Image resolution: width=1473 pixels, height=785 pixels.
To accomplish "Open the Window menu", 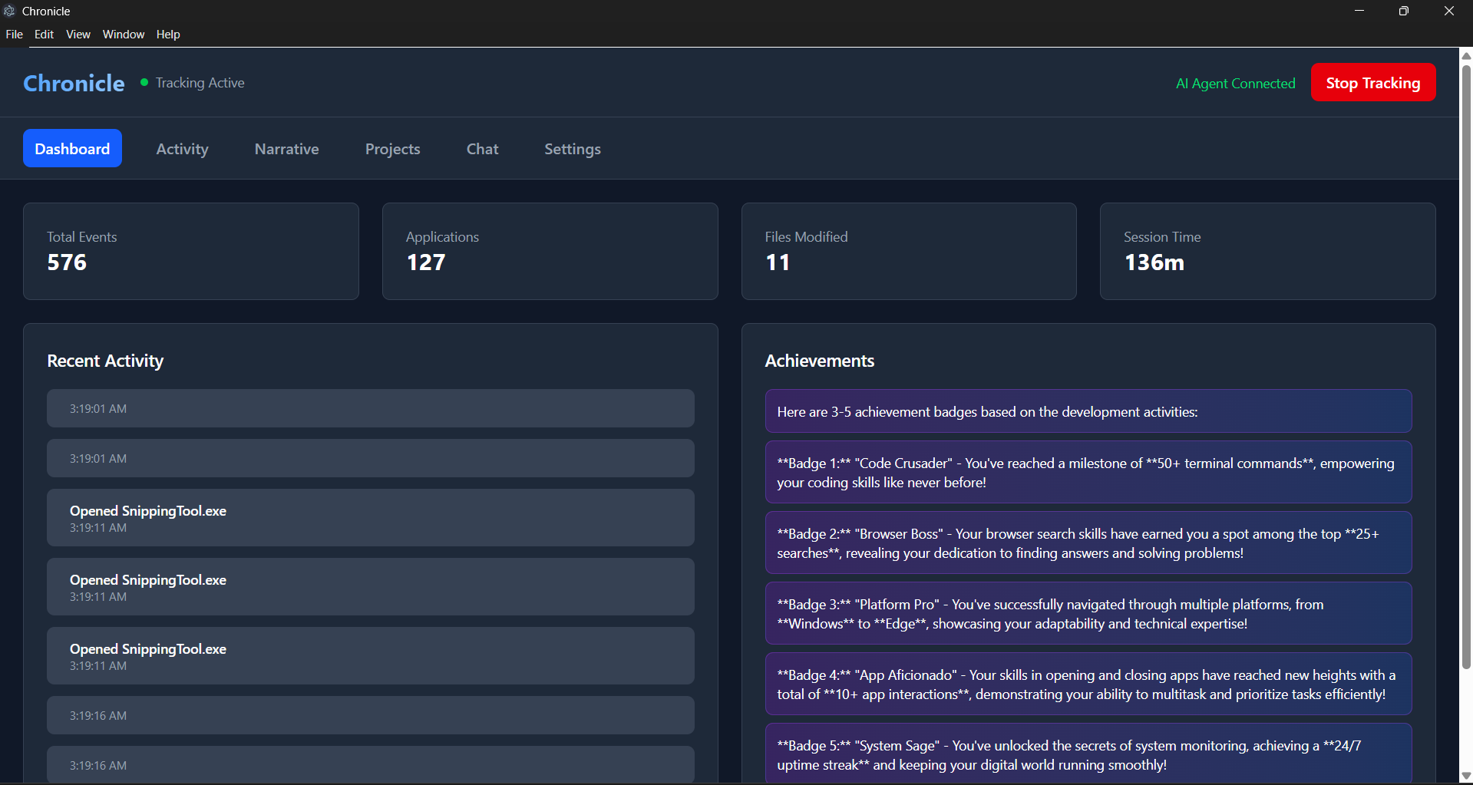I will coord(123,35).
